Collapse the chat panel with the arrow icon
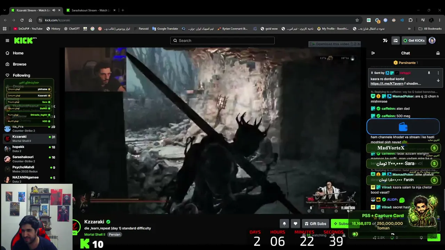This screenshot has width=445, height=250. pyautogui.click(x=373, y=53)
